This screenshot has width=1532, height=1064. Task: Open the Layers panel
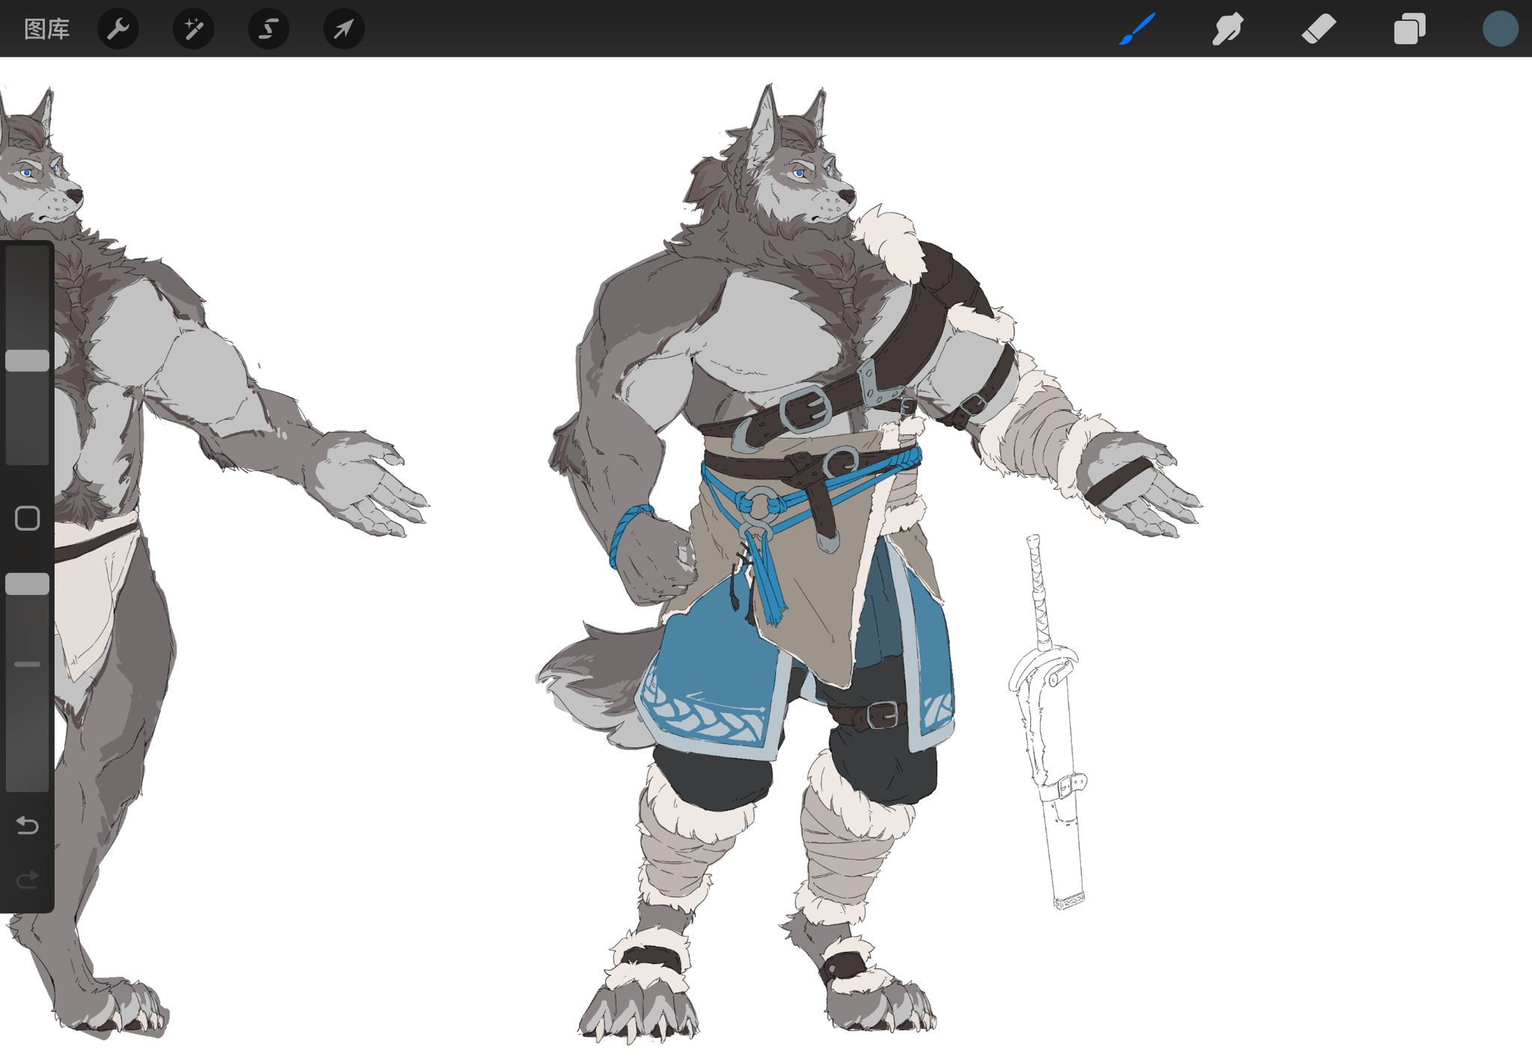pyautogui.click(x=1409, y=29)
